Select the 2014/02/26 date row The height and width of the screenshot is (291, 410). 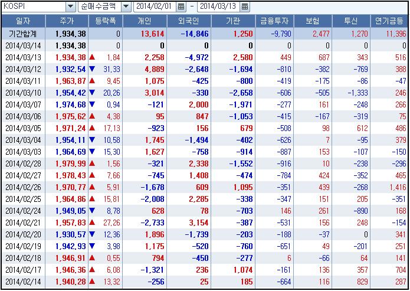click(x=23, y=187)
